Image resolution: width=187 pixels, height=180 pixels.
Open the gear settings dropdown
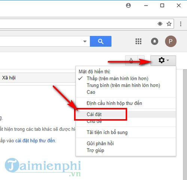click(163, 60)
